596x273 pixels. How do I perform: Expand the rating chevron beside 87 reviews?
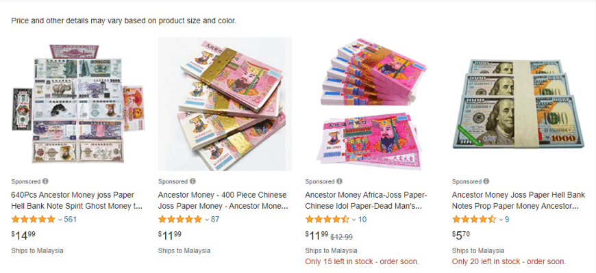207,220
